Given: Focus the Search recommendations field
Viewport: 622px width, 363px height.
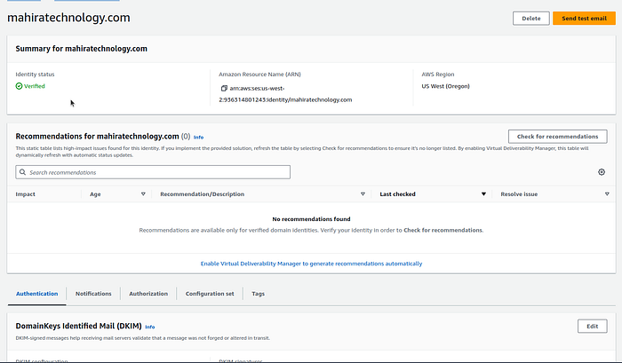Looking at the screenshot, I should [153, 172].
